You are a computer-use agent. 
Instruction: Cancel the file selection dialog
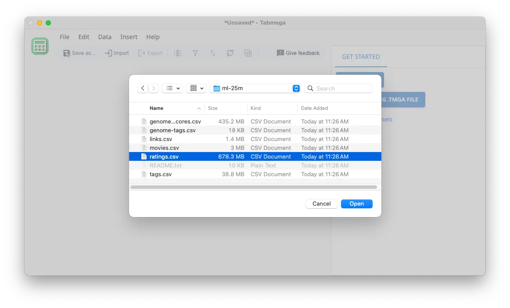[321, 203]
